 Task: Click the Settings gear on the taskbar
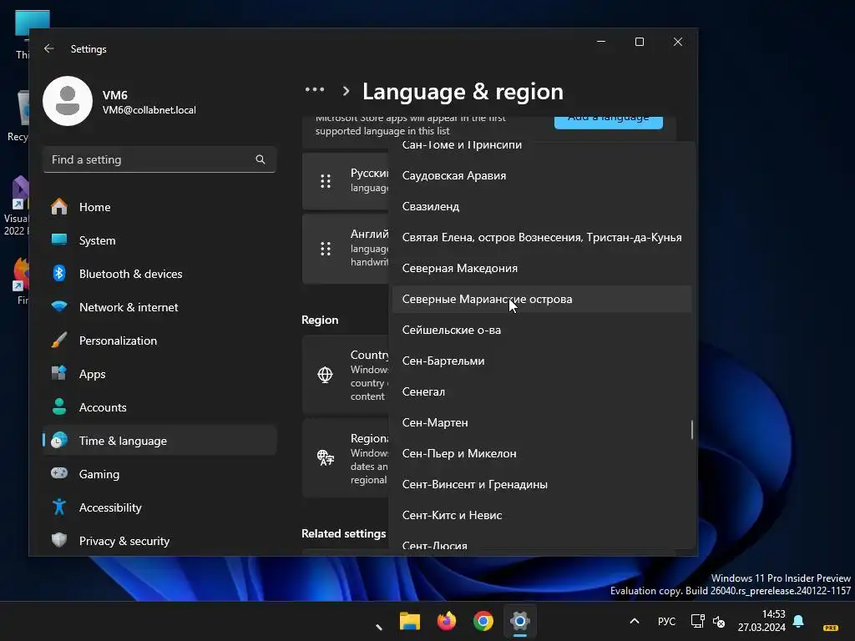tap(520, 621)
